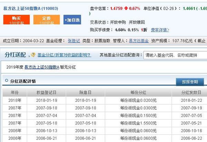This screenshot has height=142, width=207.
Task: Open 易方达上证50指数A link in 2019 notice
Action: (x=42, y=67)
